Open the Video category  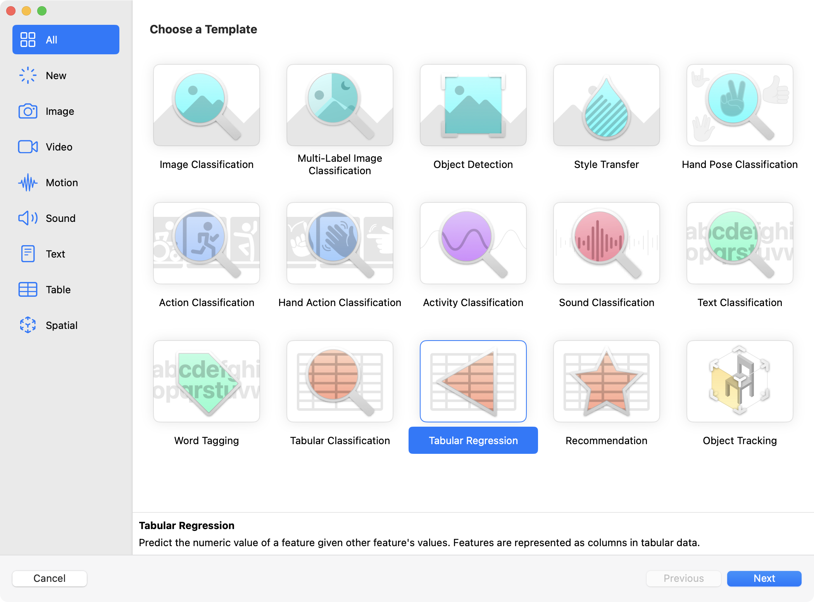59,147
